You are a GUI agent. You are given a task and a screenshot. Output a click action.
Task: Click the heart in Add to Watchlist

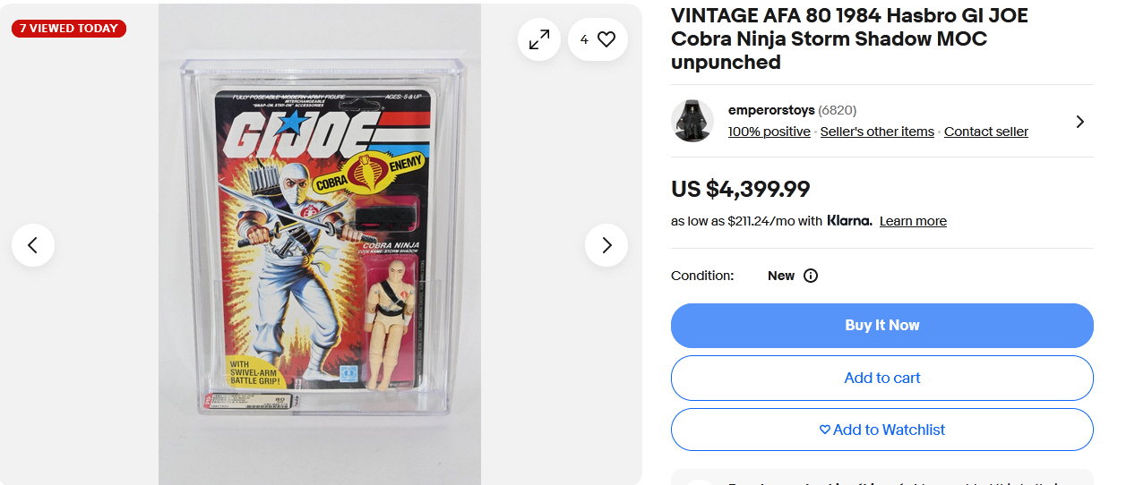point(825,430)
